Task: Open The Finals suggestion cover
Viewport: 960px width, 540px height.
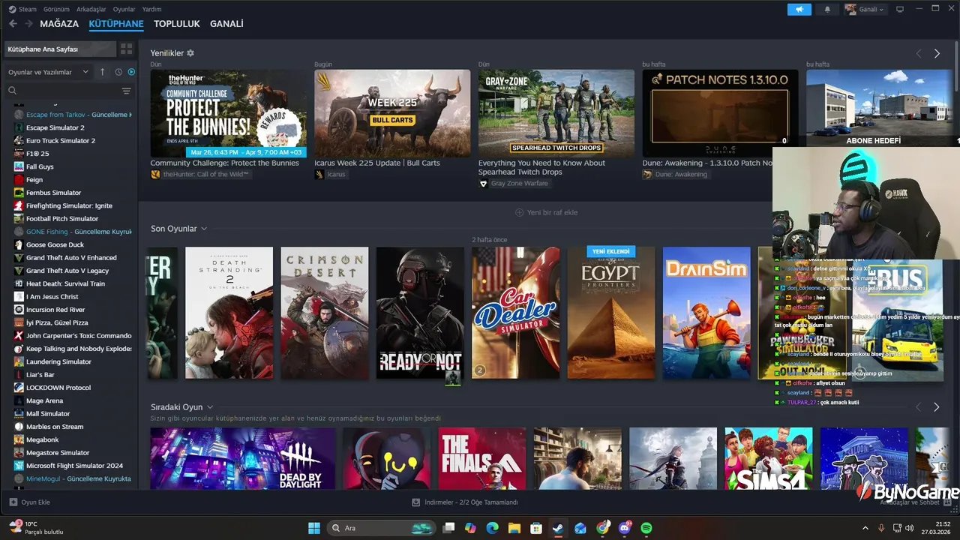Action: click(482, 458)
